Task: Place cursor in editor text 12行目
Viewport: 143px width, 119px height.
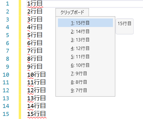Action: [36, 90]
